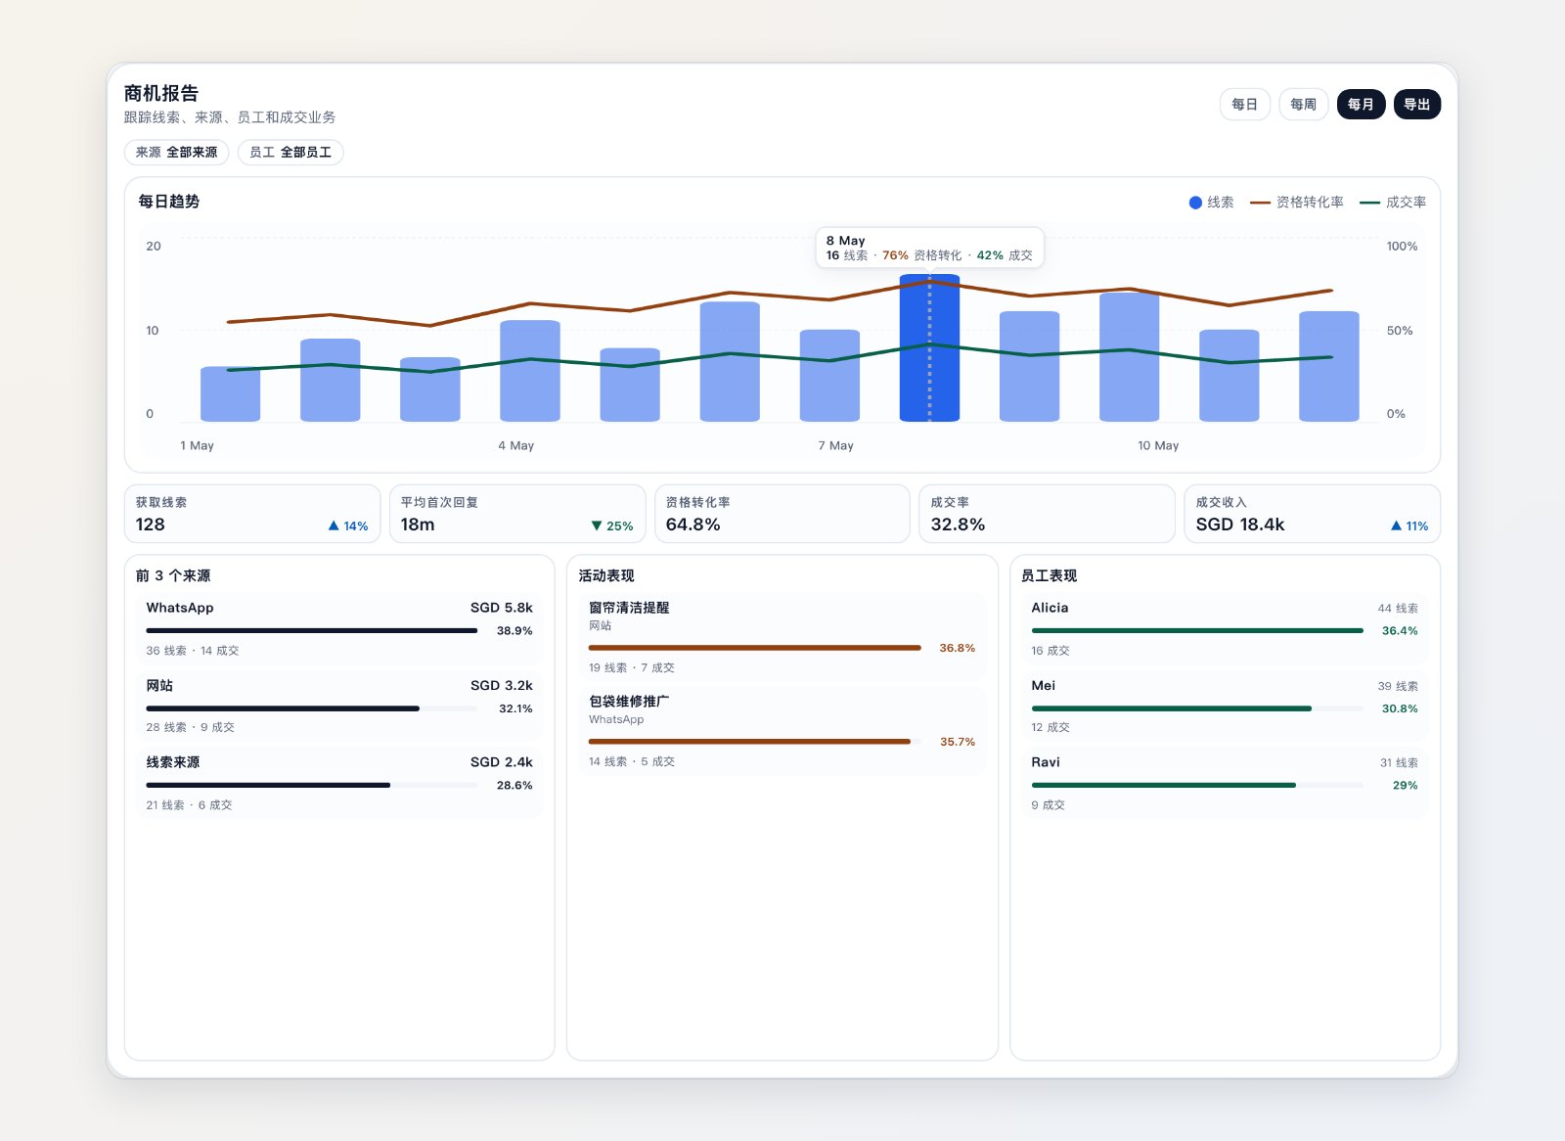Image resolution: width=1565 pixels, height=1141 pixels.
Task: Open the 员工 全部员工 filter dropdown
Action: coord(291,153)
